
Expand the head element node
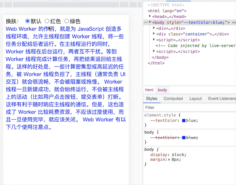(x=150, y=16)
